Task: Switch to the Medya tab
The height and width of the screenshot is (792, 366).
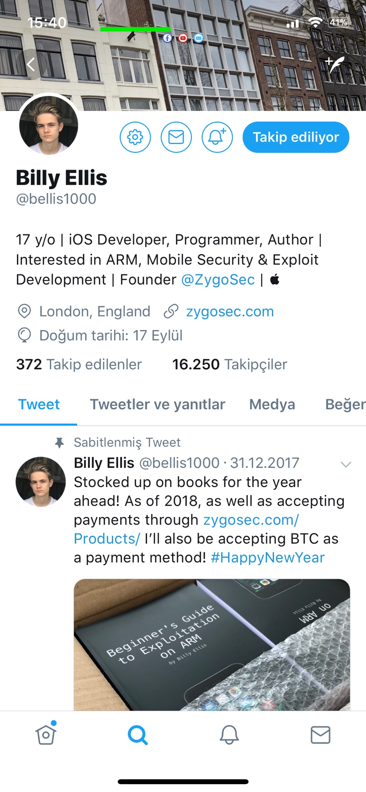Action: point(272,404)
